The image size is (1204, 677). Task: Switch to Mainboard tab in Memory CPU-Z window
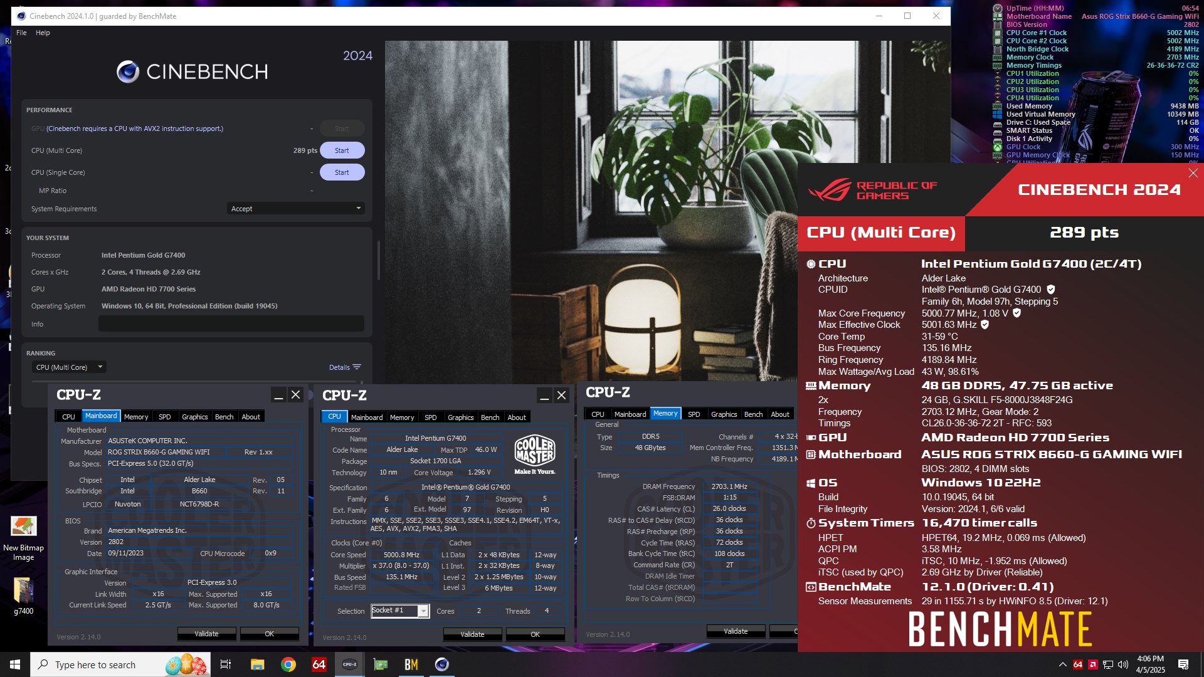[630, 414]
